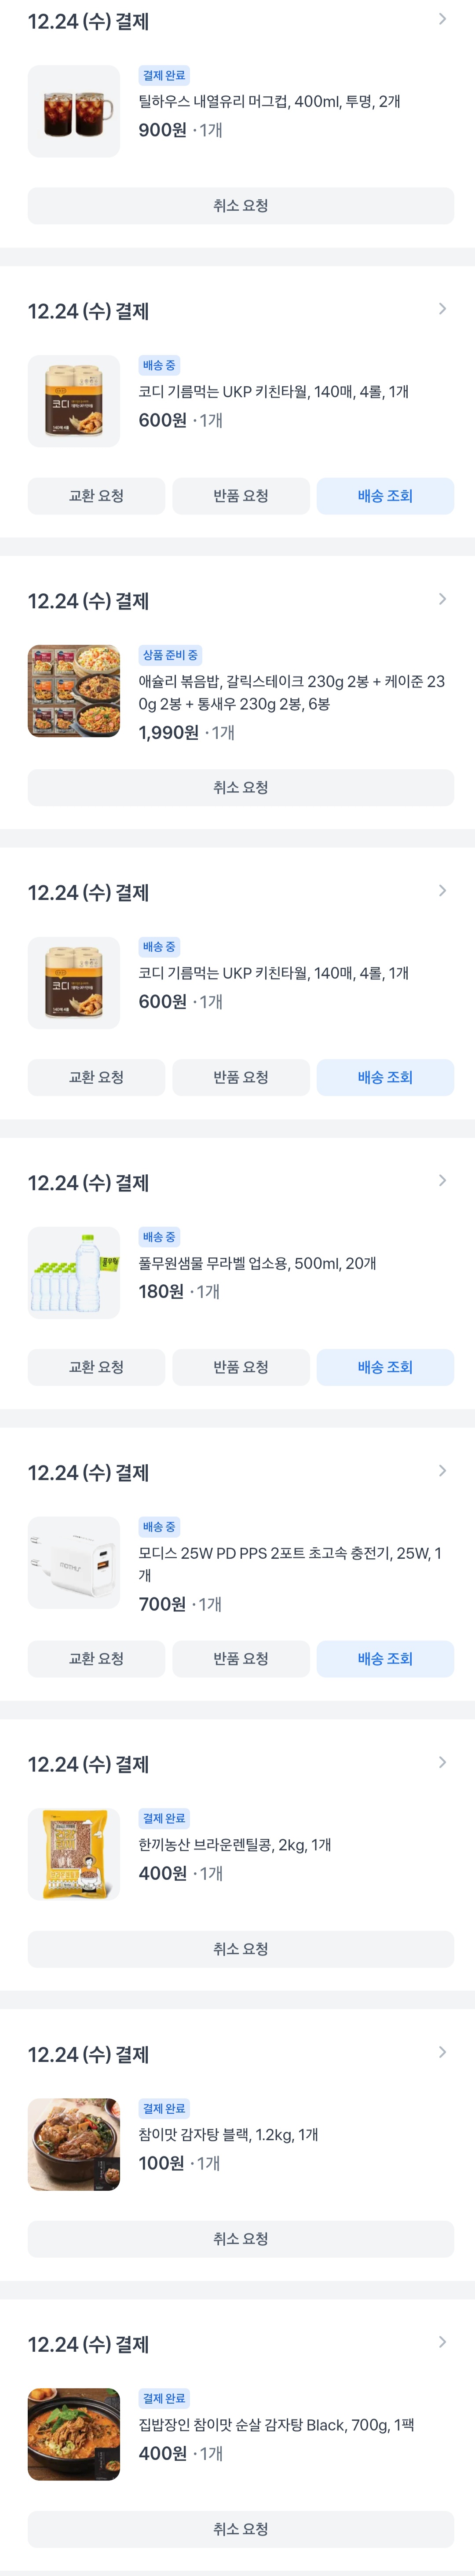Cancel the 한끼농산 브라운렌틸콩 order
Viewport: 475px width, 2576px height.
pyautogui.click(x=240, y=1949)
